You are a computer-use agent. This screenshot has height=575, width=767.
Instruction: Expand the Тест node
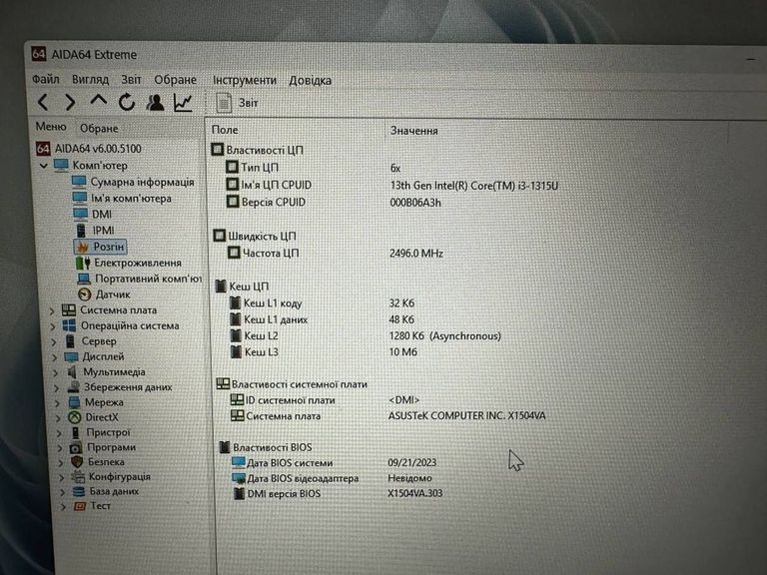click(64, 506)
